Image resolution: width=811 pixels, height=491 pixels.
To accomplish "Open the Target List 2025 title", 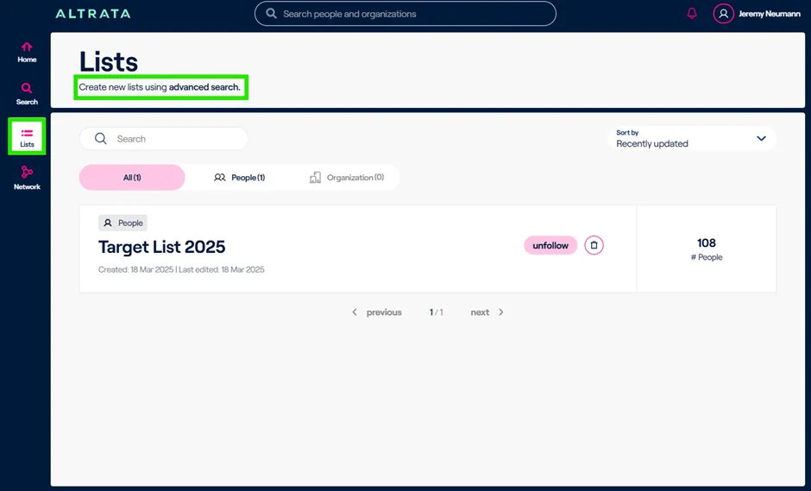I will (162, 247).
